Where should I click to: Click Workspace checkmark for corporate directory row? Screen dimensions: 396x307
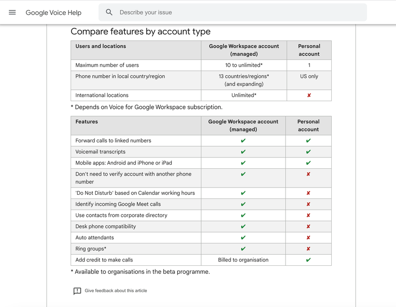(x=243, y=215)
